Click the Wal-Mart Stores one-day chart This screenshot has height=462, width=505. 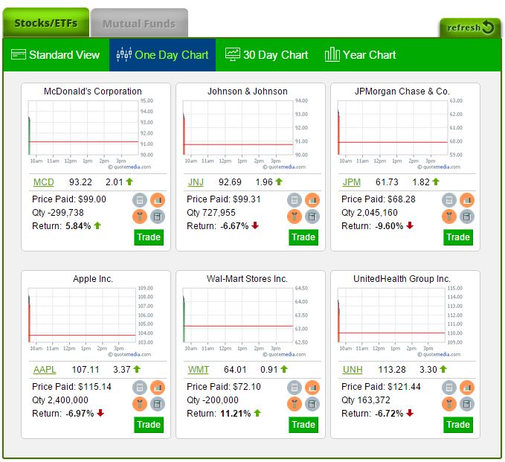click(245, 321)
